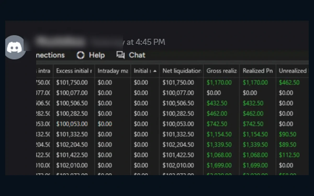Select Realized PnL cell $1,068.00
314x196 pixels.
(255, 155)
